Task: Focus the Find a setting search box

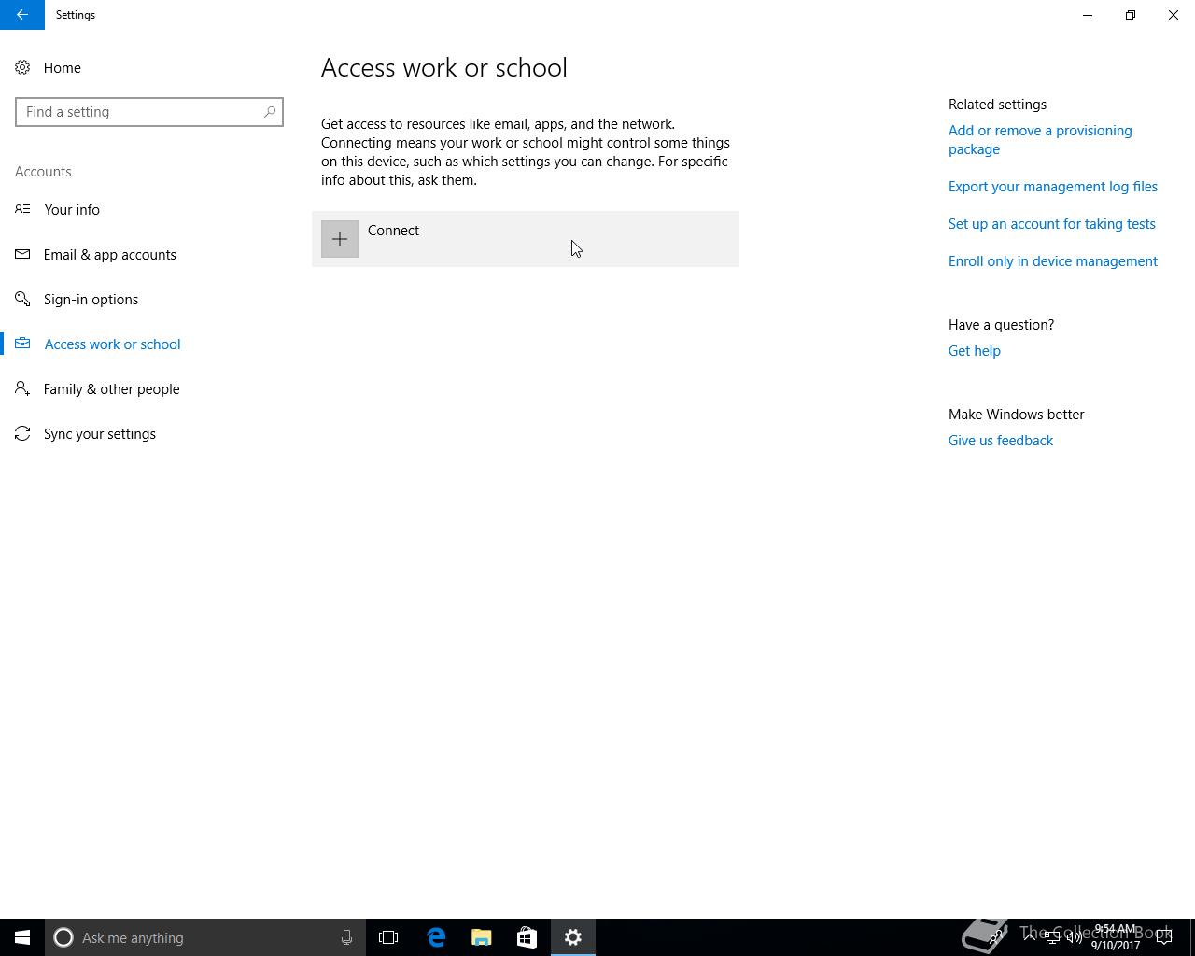Action: click(149, 112)
